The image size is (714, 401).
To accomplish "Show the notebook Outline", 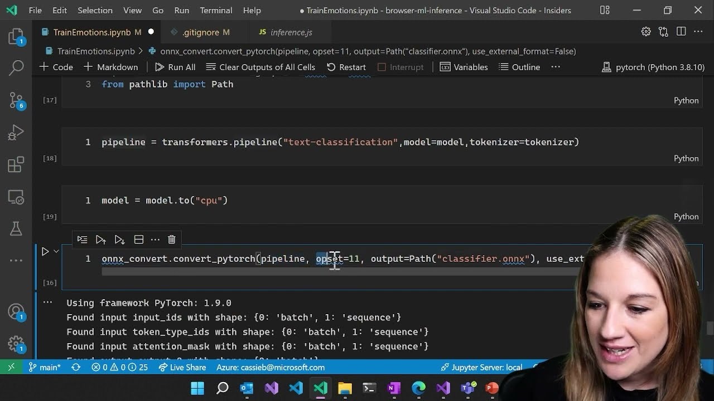I will (519, 67).
